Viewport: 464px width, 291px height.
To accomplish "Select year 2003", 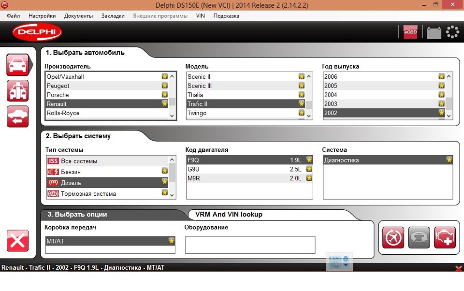I will 384,104.
